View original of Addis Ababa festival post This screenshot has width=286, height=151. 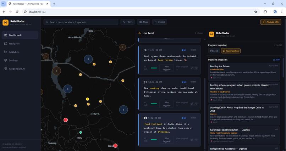click(182, 140)
